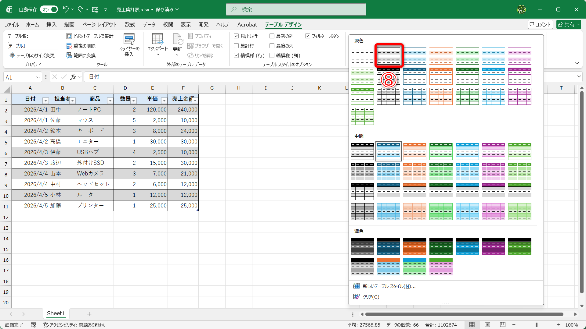Enable the 集計行 checkbox

pos(236,46)
